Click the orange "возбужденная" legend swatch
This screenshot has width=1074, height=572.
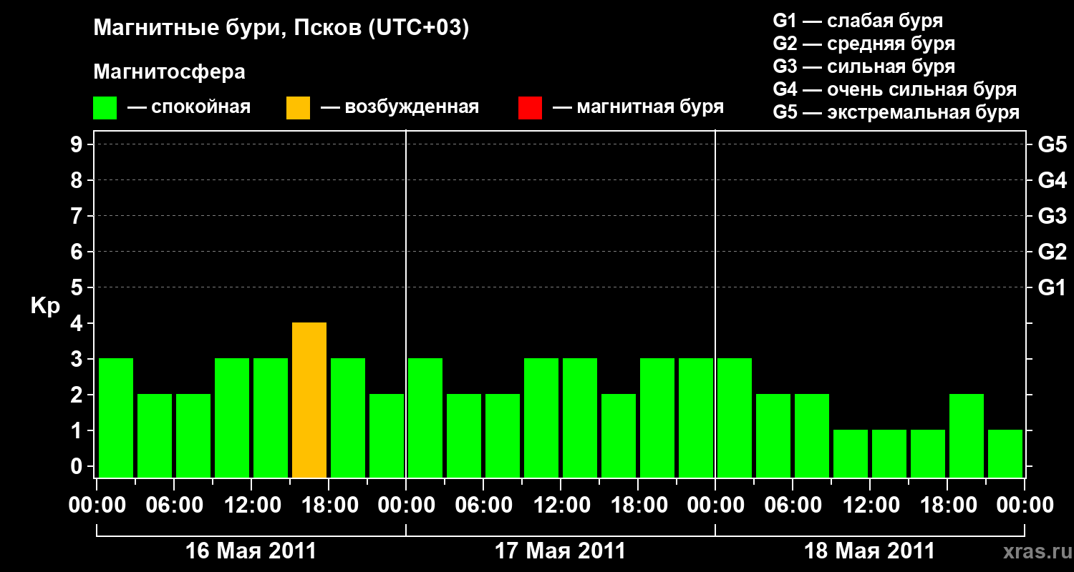click(x=298, y=108)
